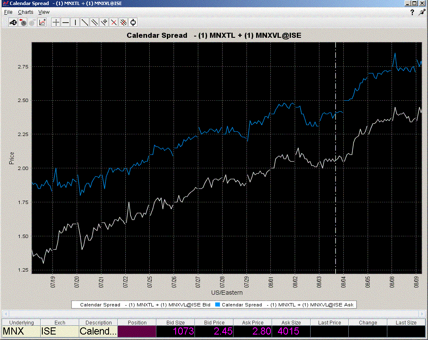Click the pin icon at top right
This screenshot has height=340, width=428.
tap(422, 12)
